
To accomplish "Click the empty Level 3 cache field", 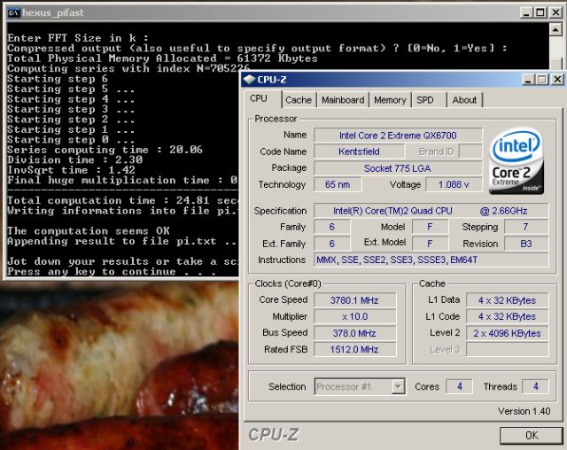I will pyautogui.click(x=507, y=350).
